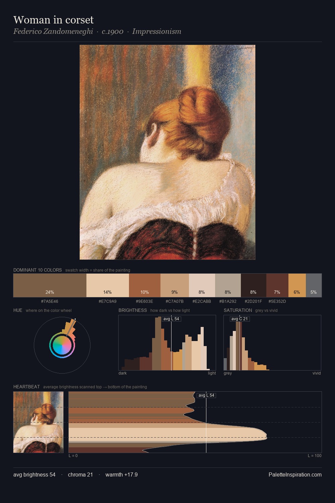Click the 8% pale pink swatch #E2CABB
The height and width of the screenshot is (503, 335).
[202, 285]
